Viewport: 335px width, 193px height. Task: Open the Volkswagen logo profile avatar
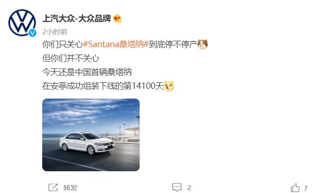(x=22, y=23)
